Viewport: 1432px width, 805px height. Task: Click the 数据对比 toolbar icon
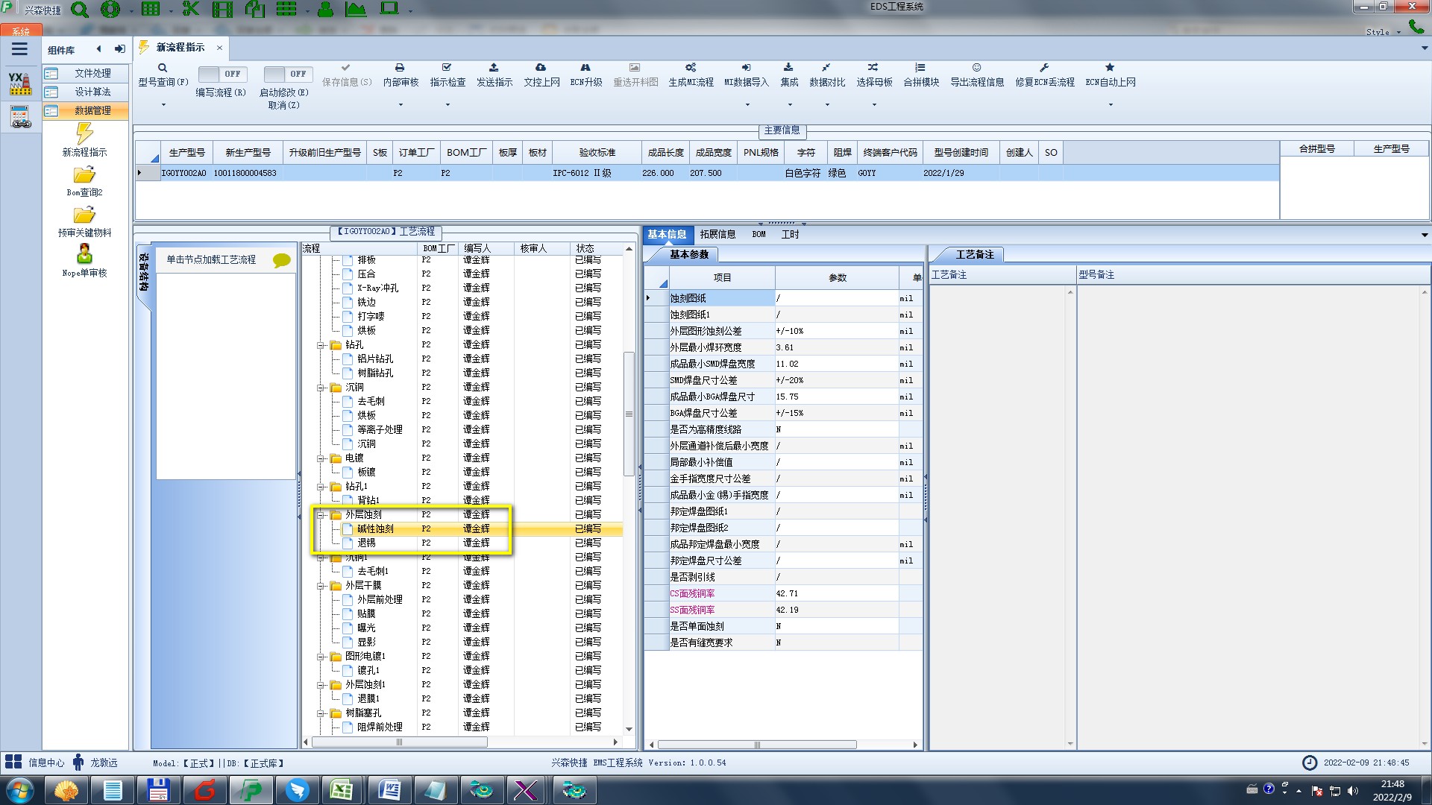click(826, 68)
